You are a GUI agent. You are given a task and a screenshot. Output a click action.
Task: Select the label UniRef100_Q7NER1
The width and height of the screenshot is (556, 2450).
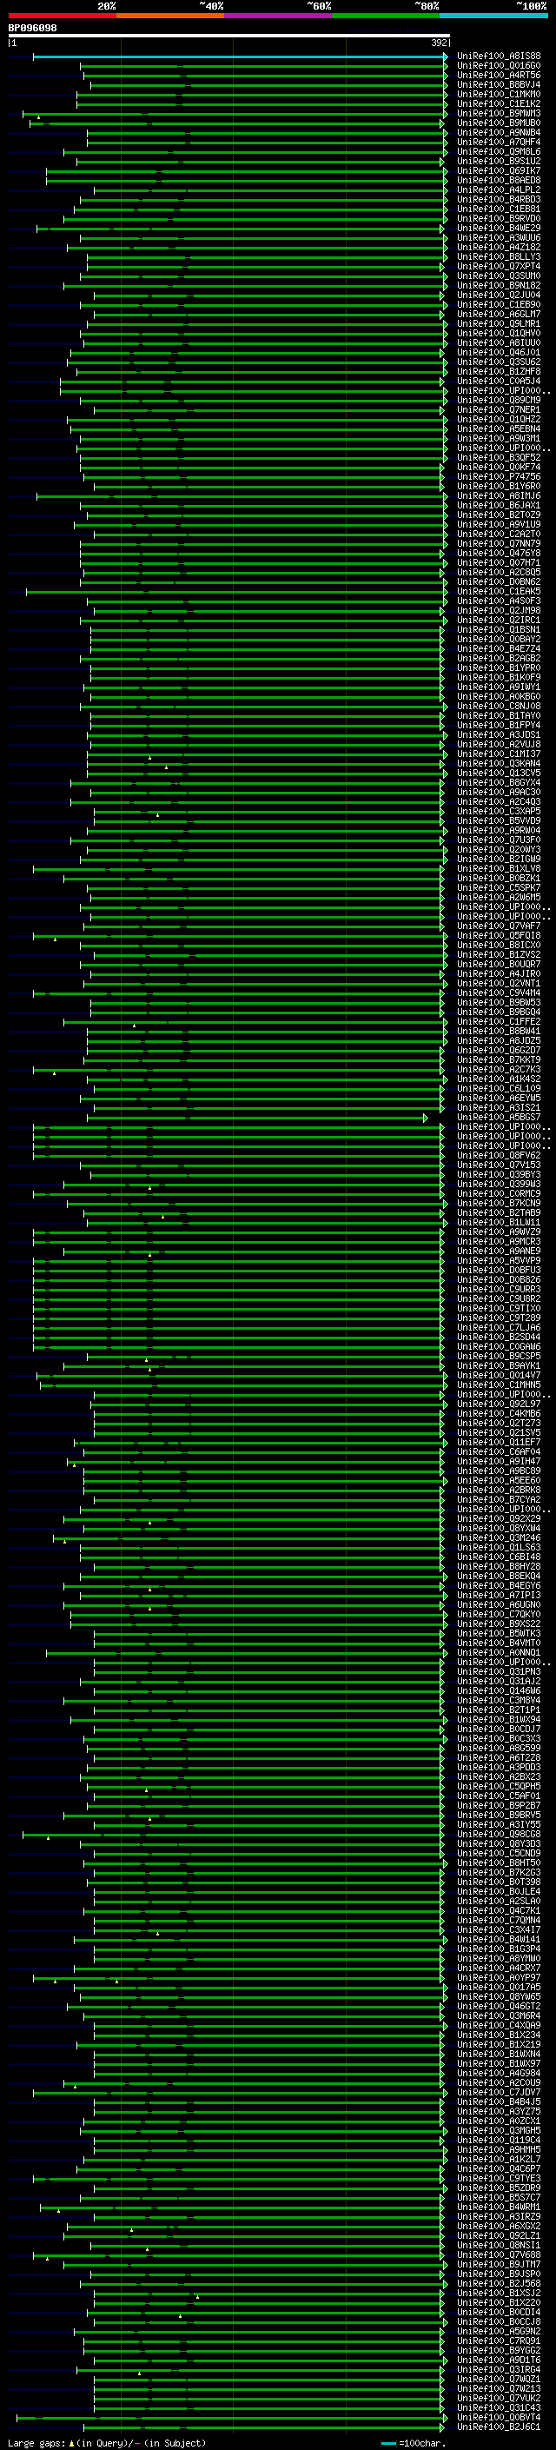(499, 410)
